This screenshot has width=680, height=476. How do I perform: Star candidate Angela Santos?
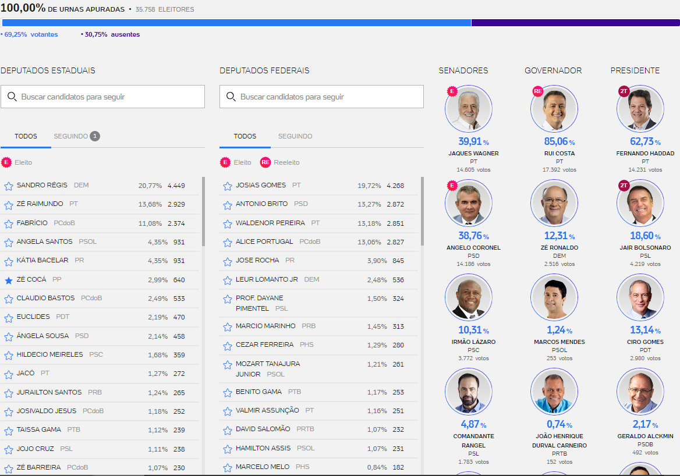pos(9,243)
